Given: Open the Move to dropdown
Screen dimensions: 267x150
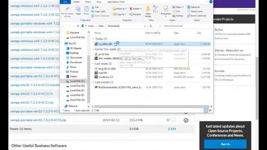Looking at the screenshot, I should click(x=120, y=9).
